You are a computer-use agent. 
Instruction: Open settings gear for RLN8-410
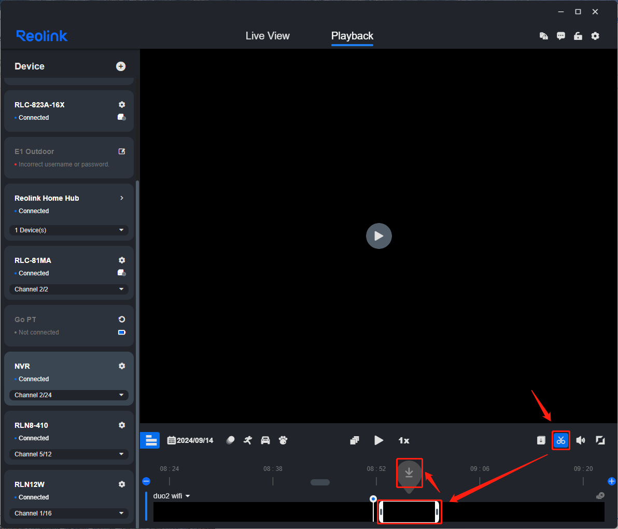(122, 425)
